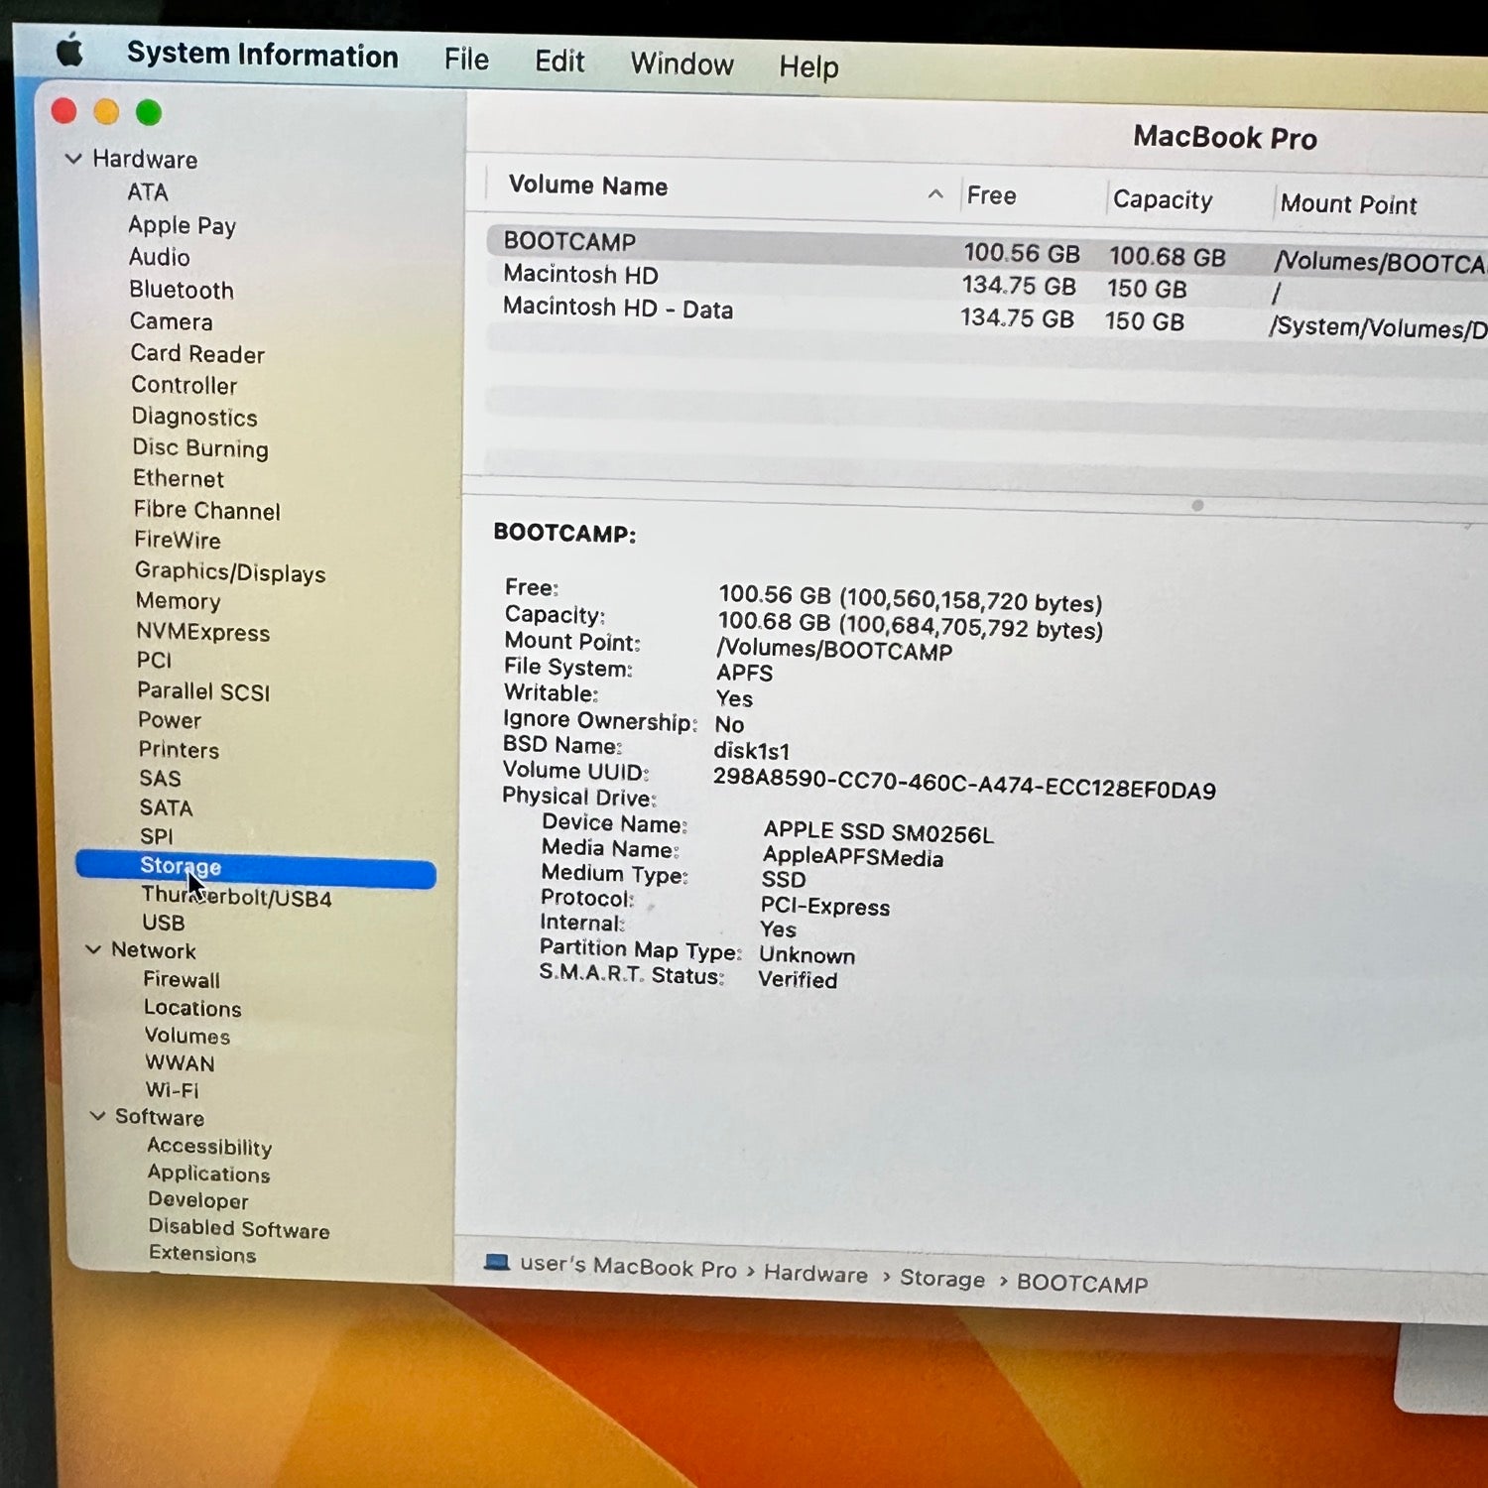Select NVMExpress in the sidebar

tap(203, 632)
